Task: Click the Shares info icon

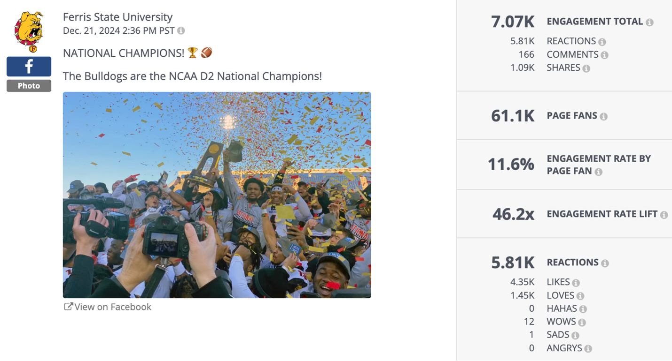Action: (587, 68)
